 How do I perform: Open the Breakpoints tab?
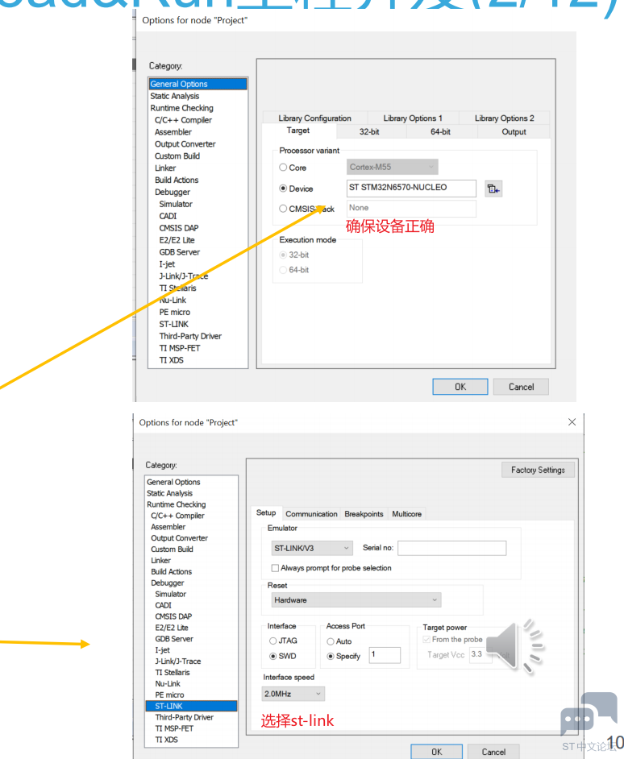click(x=364, y=514)
